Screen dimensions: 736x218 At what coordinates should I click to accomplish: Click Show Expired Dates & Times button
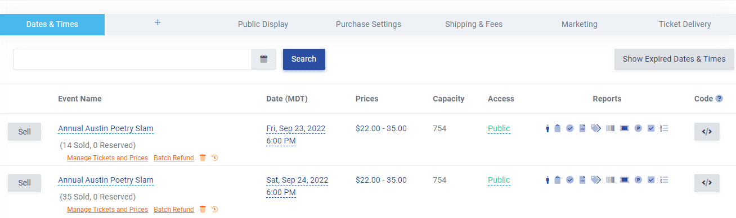point(674,59)
